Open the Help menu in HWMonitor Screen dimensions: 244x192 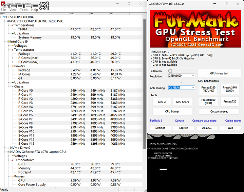[x=34, y=10]
